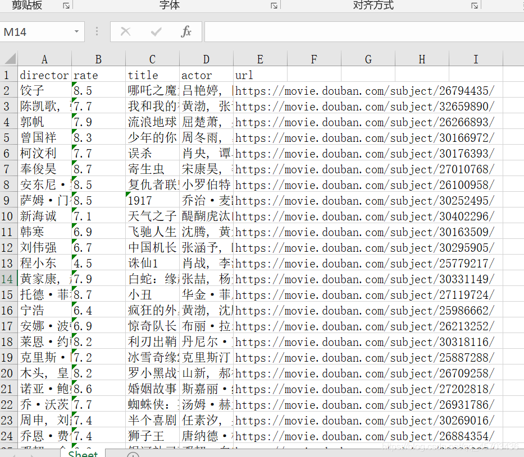Click director cell '宁浩'
The image size is (524, 457).
(x=44, y=310)
